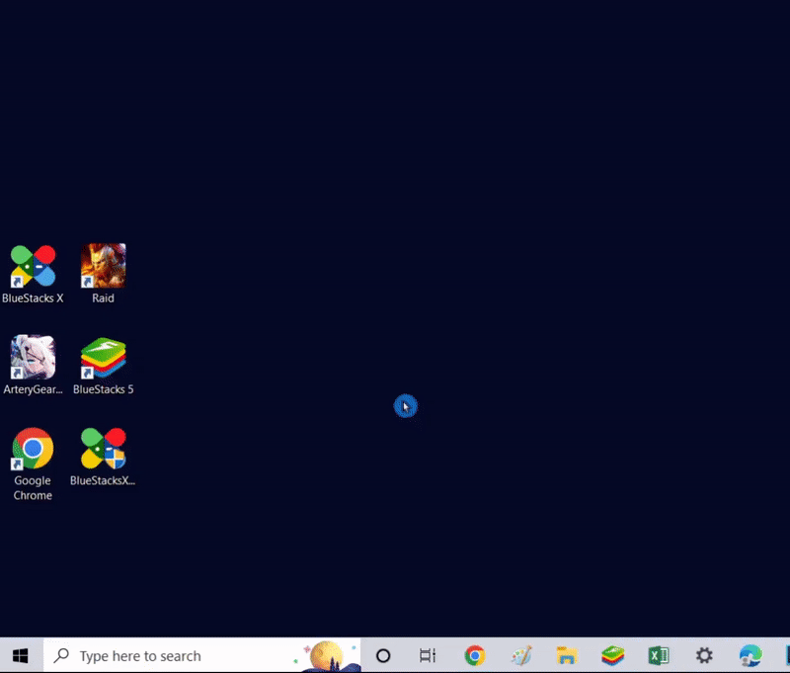Open Settings gear in the taskbar
Viewport: 790px width, 673px height.
(x=704, y=655)
